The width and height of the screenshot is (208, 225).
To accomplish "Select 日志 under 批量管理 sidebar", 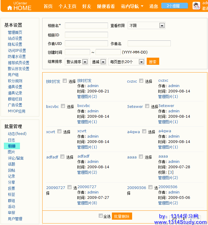I will point(11,140).
